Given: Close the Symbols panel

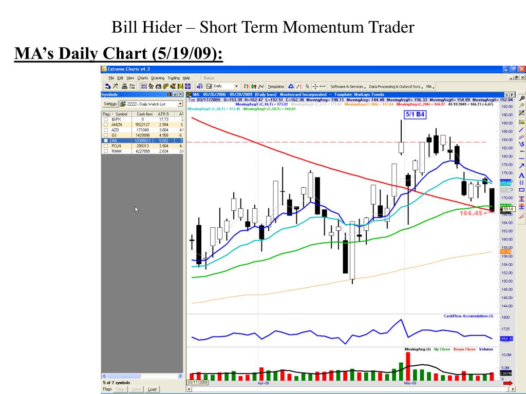Looking at the screenshot, I should click(x=180, y=95).
